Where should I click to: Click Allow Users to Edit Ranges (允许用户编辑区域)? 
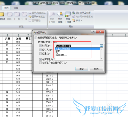pos(82,16)
